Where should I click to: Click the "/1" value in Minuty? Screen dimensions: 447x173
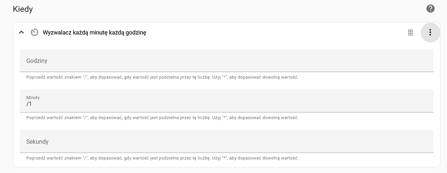point(29,104)
